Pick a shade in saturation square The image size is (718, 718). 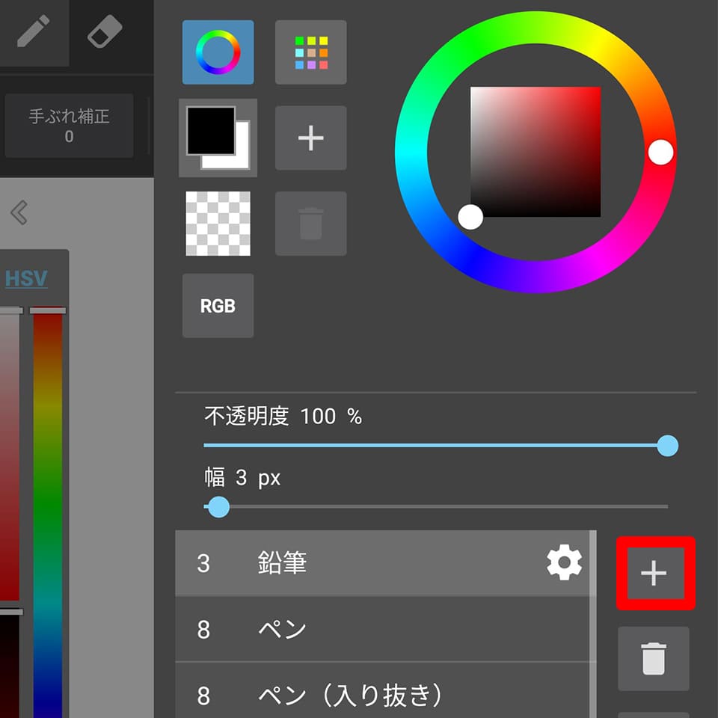point(536,152)
